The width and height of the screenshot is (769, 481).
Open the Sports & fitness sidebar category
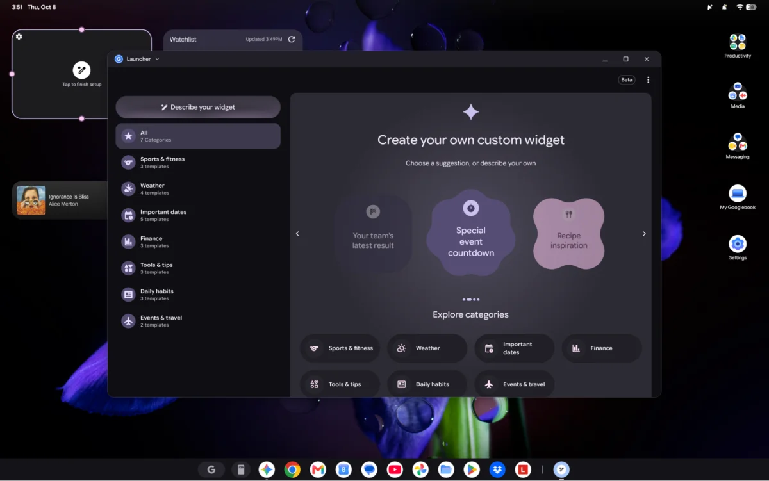198,163
